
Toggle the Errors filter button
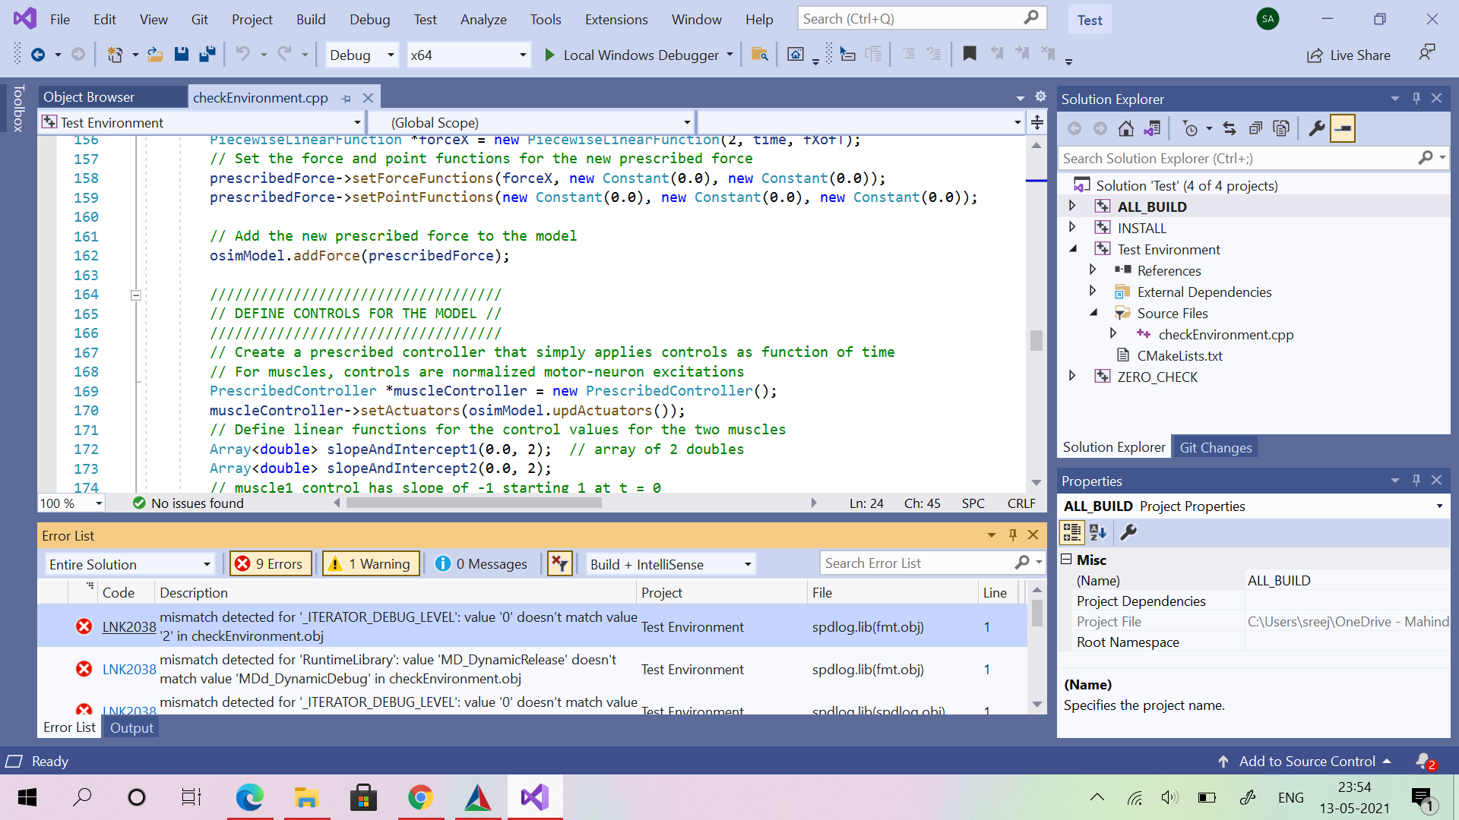pyautogui.click(x=268, y=563)
